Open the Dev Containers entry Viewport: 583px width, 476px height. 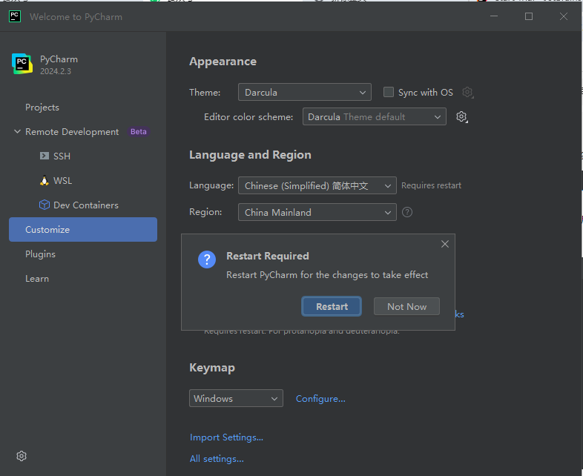click(x=83, y=205)
